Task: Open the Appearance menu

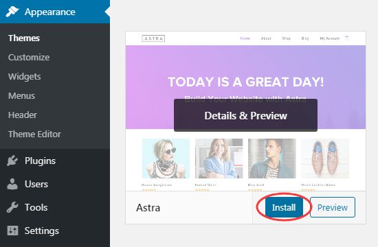Action: click(x=55, y=12)
